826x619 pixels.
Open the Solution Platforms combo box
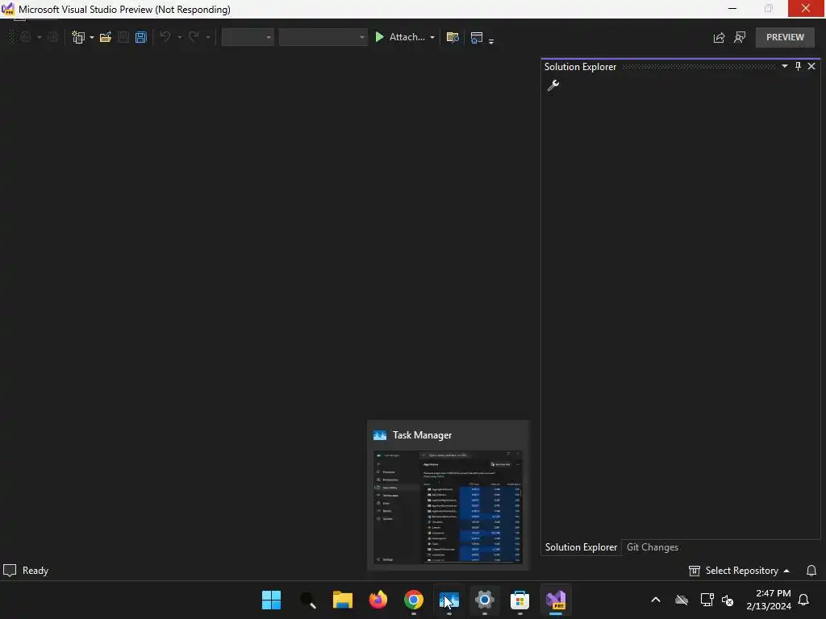(323, 37)
